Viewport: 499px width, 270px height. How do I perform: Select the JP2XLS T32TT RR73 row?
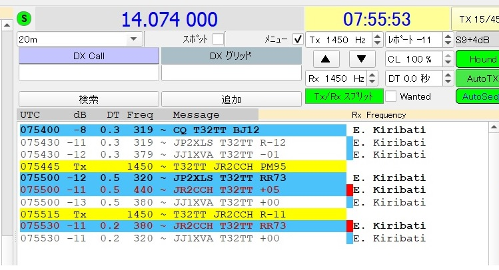(x=183, y=178)
